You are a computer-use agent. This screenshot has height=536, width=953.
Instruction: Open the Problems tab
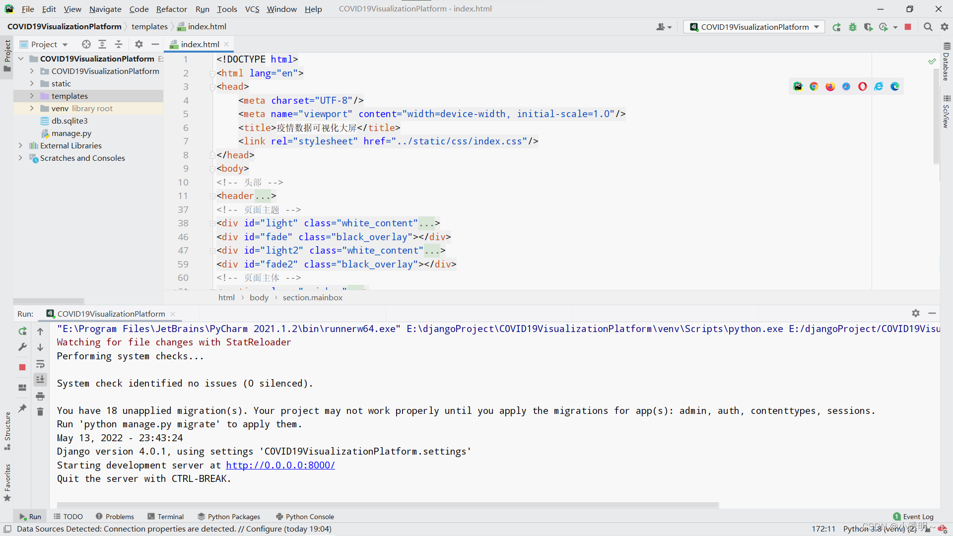point(115,517)
